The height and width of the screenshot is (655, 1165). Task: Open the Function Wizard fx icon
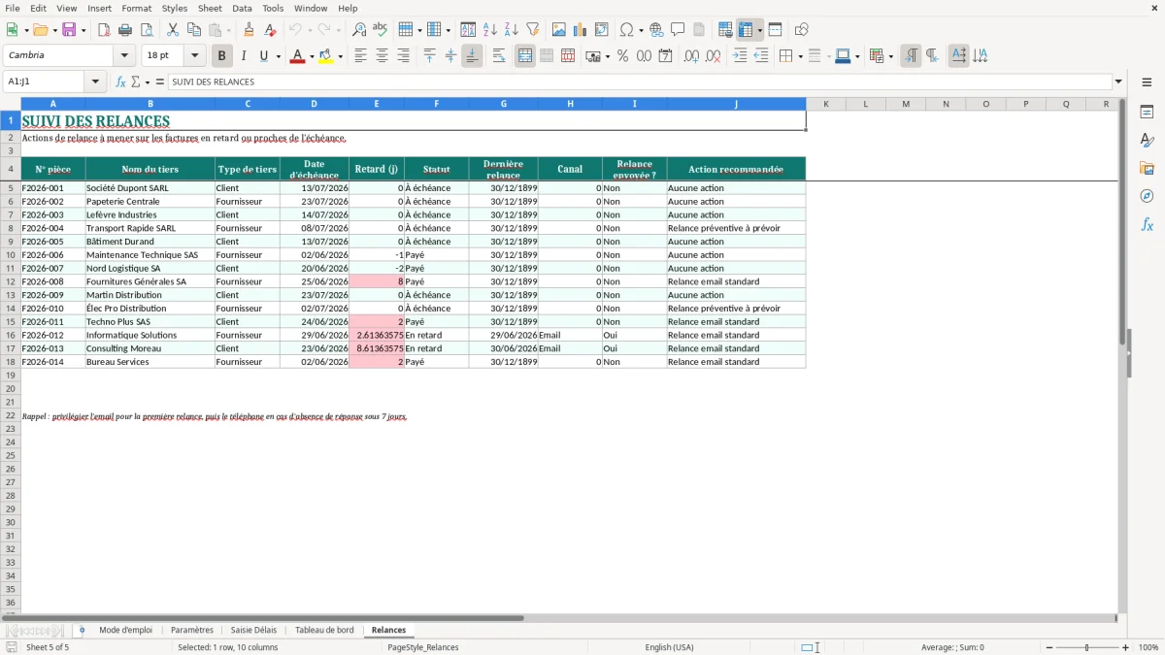121,82
